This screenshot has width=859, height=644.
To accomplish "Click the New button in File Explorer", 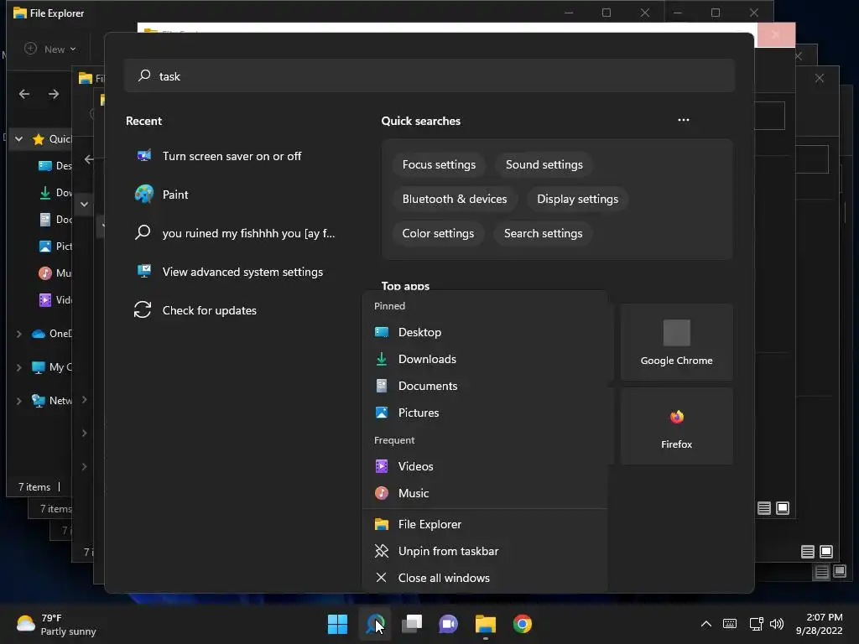I will (x=50, y=49).
